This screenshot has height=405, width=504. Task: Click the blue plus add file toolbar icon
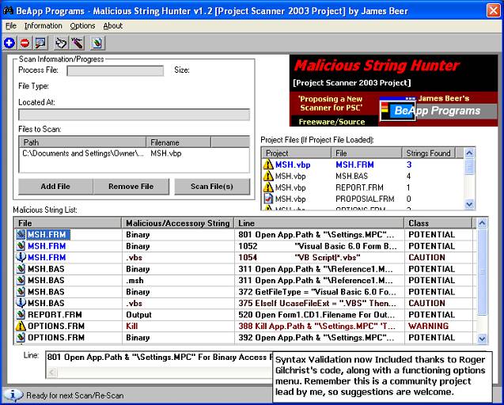[9, 43]
